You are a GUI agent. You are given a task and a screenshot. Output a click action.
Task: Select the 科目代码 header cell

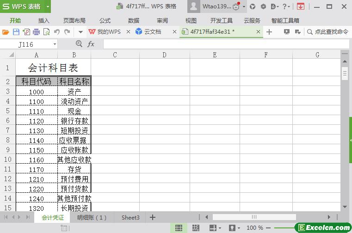pyautogui.click(x=37, y=81)
